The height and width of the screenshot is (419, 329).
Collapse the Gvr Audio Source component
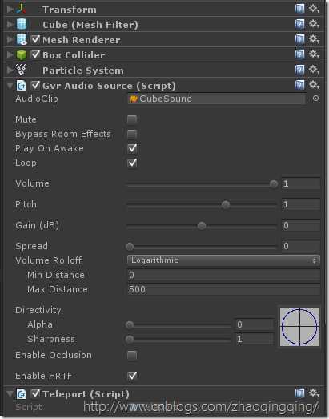[10, 86]
